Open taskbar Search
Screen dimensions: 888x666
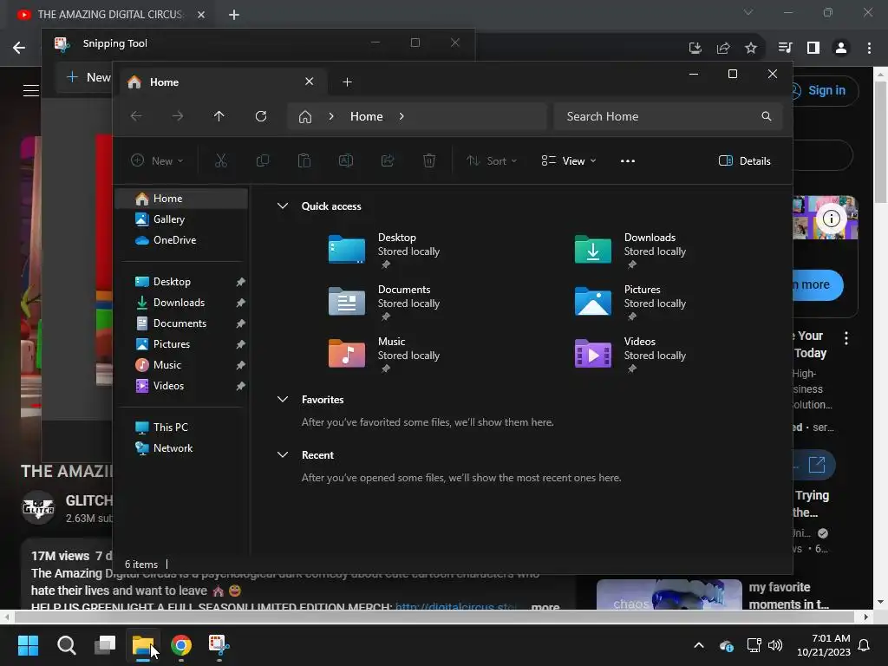66,645
